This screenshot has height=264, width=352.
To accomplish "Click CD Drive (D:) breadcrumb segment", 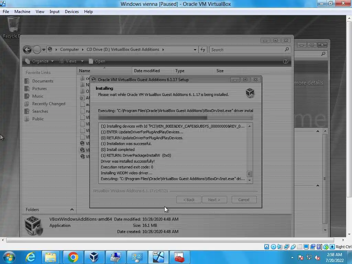I will [123, 49].
